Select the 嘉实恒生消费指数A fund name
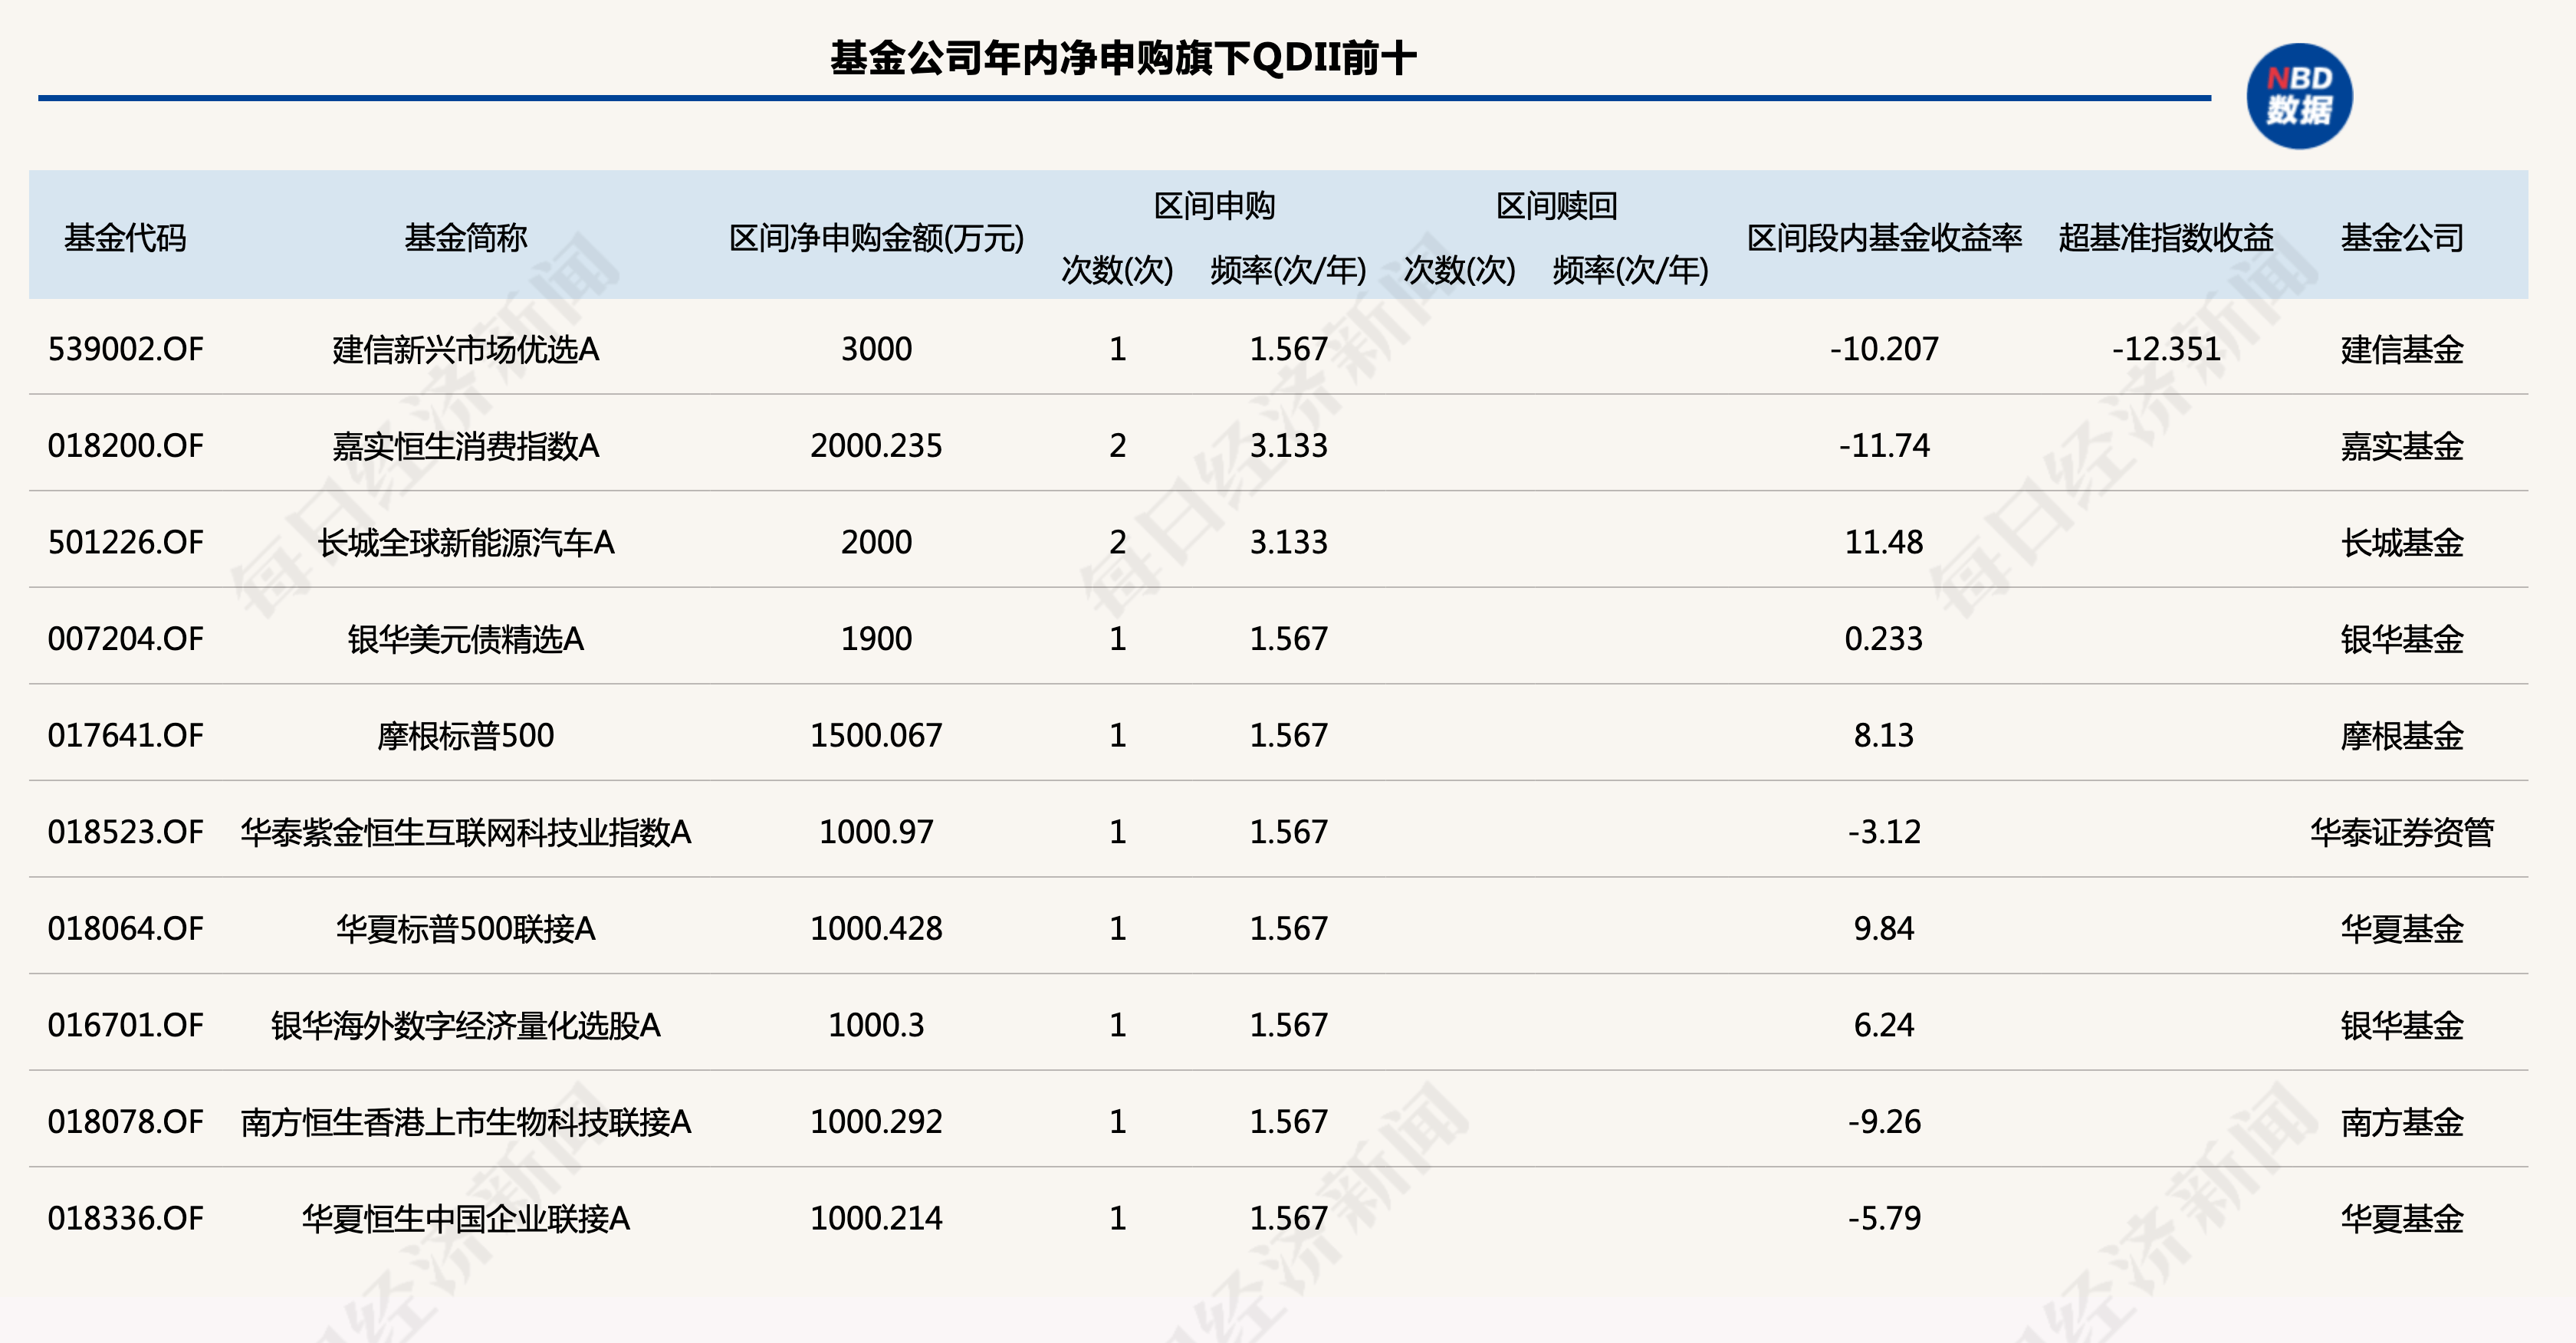The height and width of the screenshot is (1343, 2576). click(x=465, y=446)
